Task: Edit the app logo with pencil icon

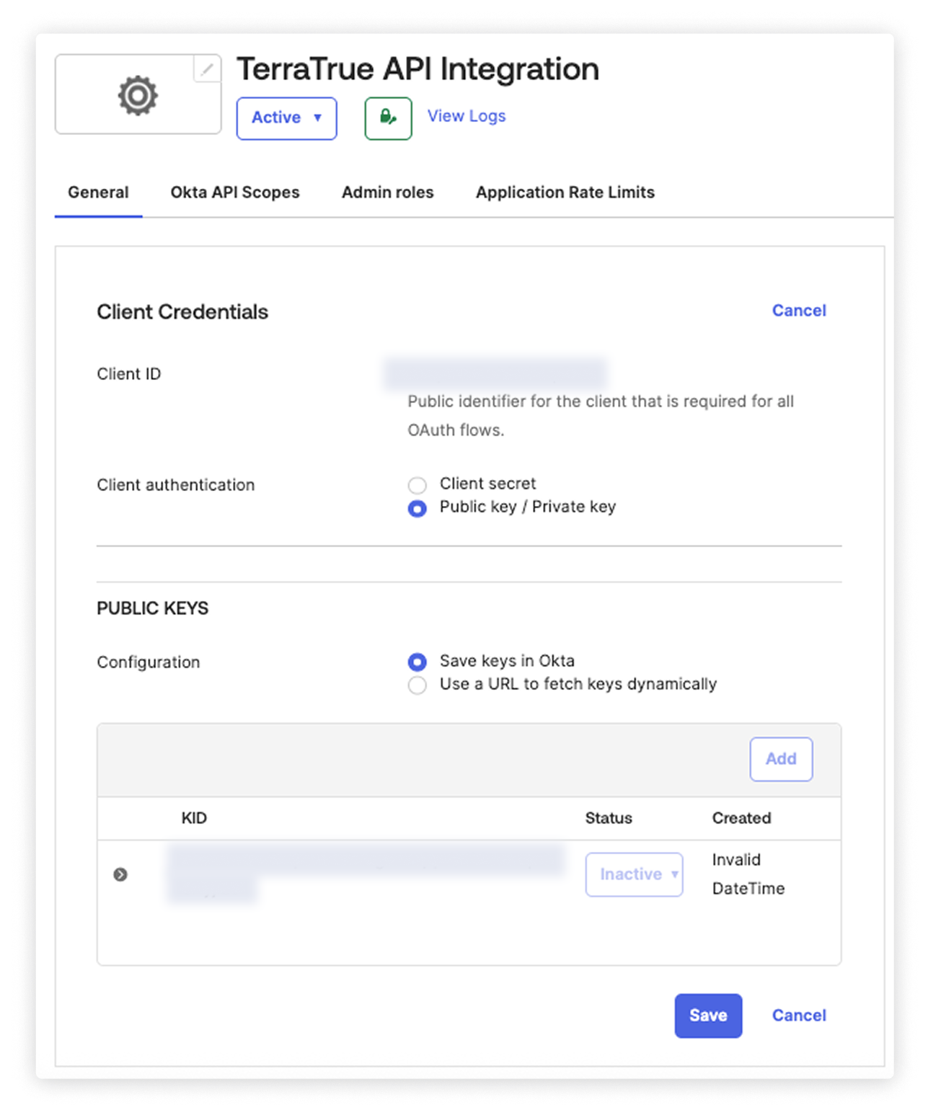Action: click(x=207, y=69)
